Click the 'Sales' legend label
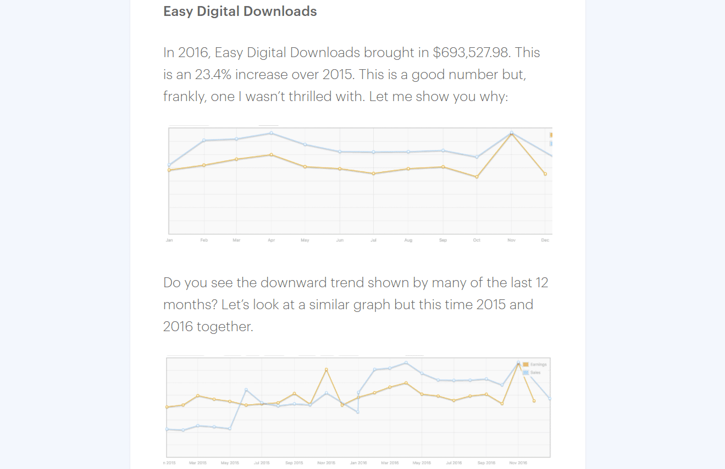This screenshot has height=469, width=725. pyautogui.click(x=536, y=372)
